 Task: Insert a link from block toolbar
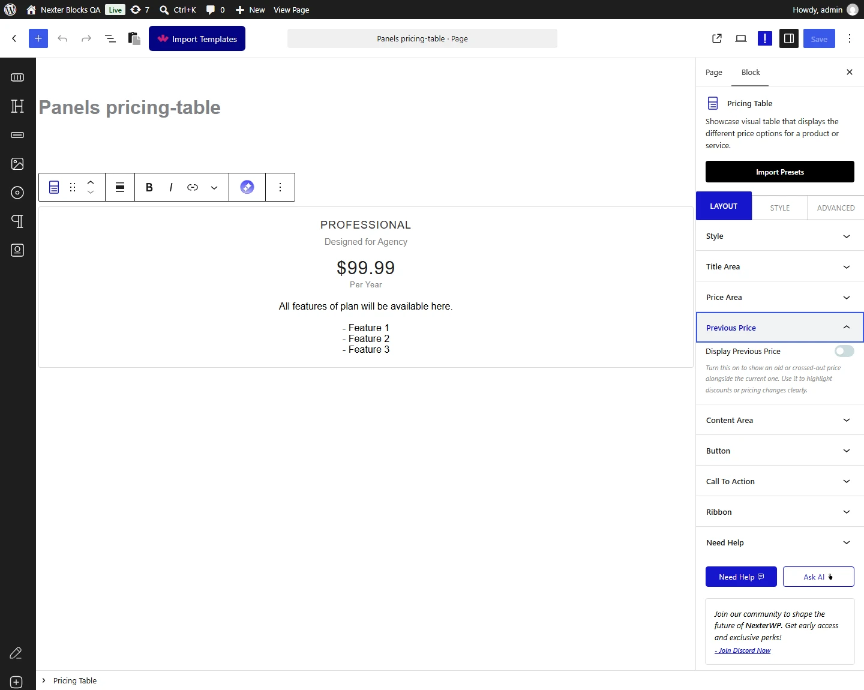[193, 187]
